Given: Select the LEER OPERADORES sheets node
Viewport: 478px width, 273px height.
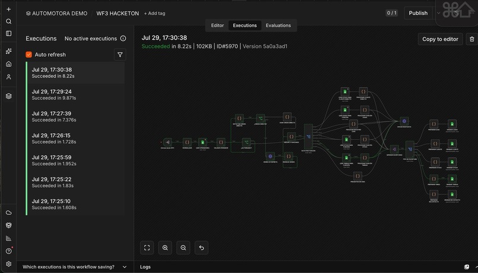Looking at the screenshot, I should [x=202, y=142].
